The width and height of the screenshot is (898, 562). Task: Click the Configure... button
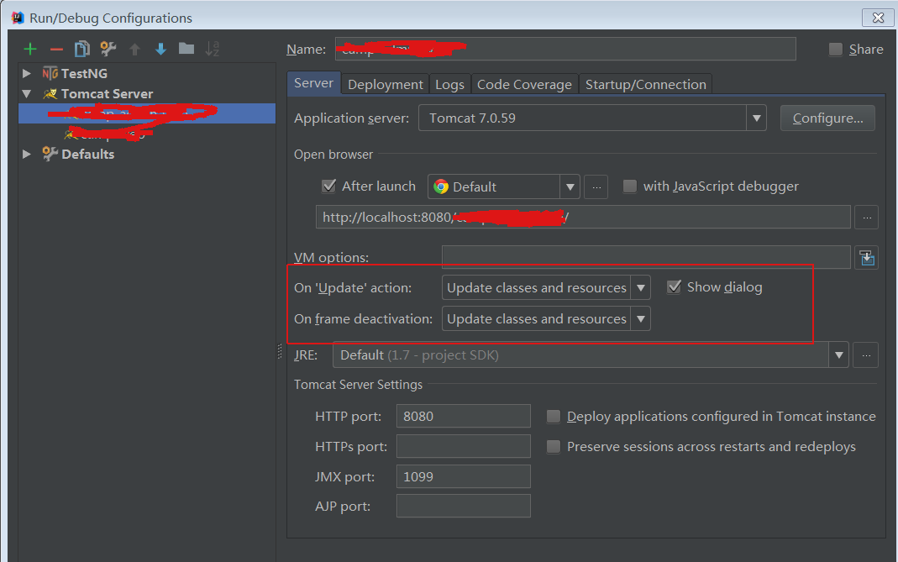(827, 118)
